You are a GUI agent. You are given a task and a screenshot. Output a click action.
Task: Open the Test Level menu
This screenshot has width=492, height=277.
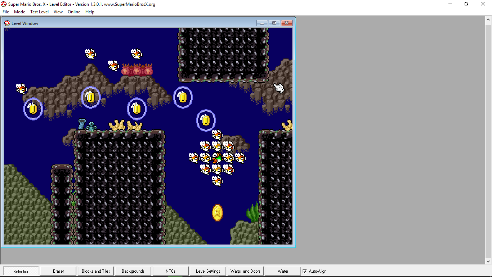[39, 12]
